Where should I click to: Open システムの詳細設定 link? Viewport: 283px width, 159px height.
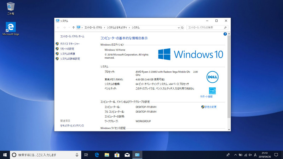point(70,59)
